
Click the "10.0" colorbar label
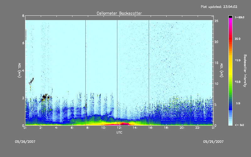(238, 82)
